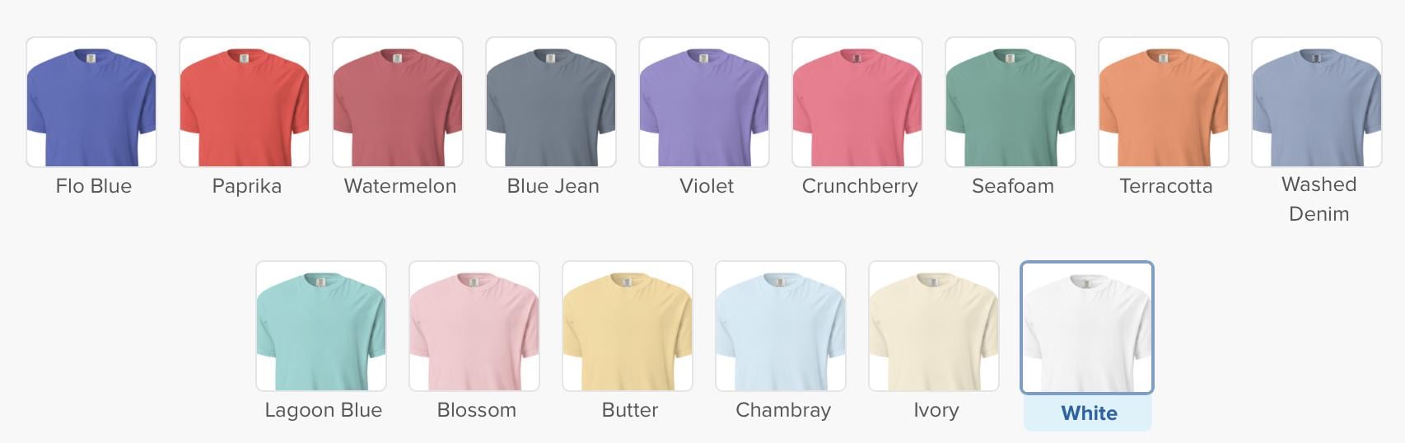
Task: Click the Washed Denim text label
Action: click(1319, 199)
